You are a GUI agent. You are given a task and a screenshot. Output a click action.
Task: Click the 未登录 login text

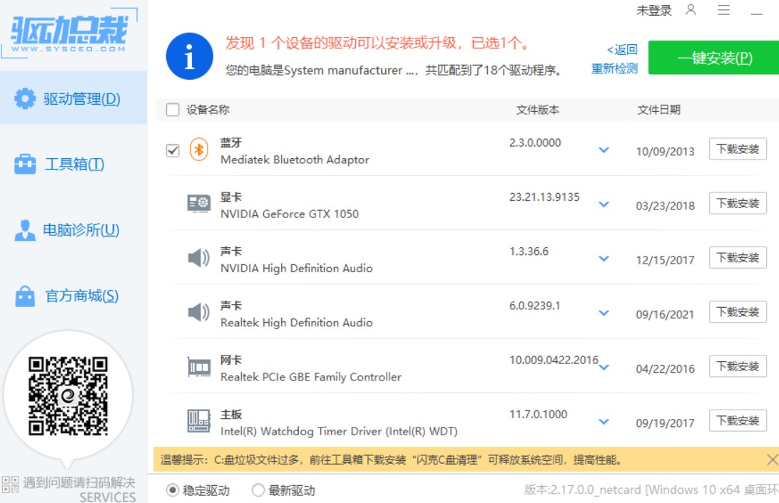(x=653, y=11)
